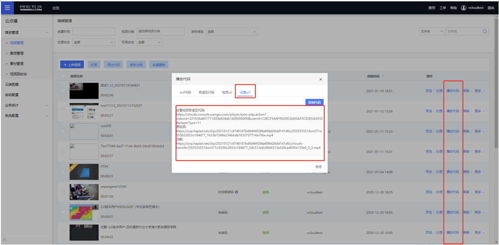Image resolution: width=499 pixels, height=245 pixels.
Task: Collapse the sidebar using the double-arrow icon
Action: click(x=4, y=240)
